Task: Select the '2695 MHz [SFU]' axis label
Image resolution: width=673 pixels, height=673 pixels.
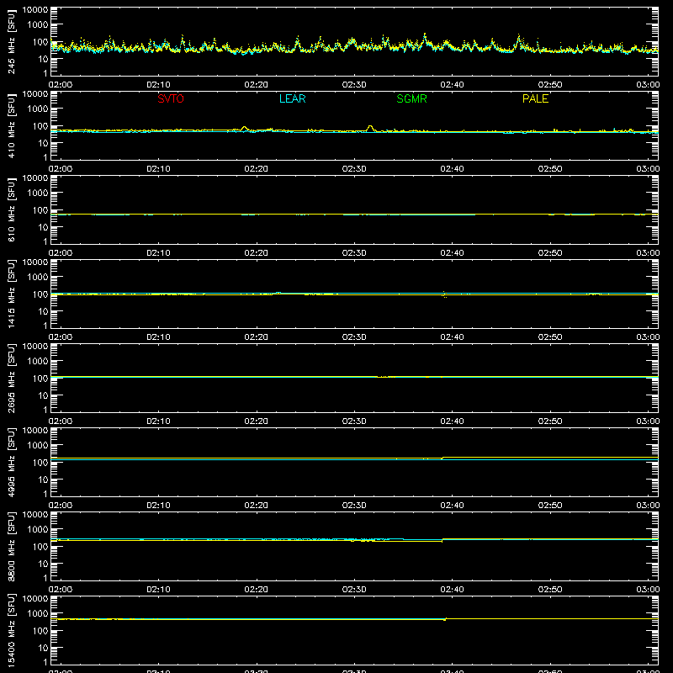Action: (x=11, y=378)
